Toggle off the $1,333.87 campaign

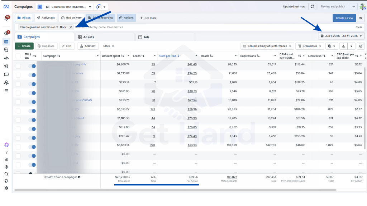pos(32,75)
